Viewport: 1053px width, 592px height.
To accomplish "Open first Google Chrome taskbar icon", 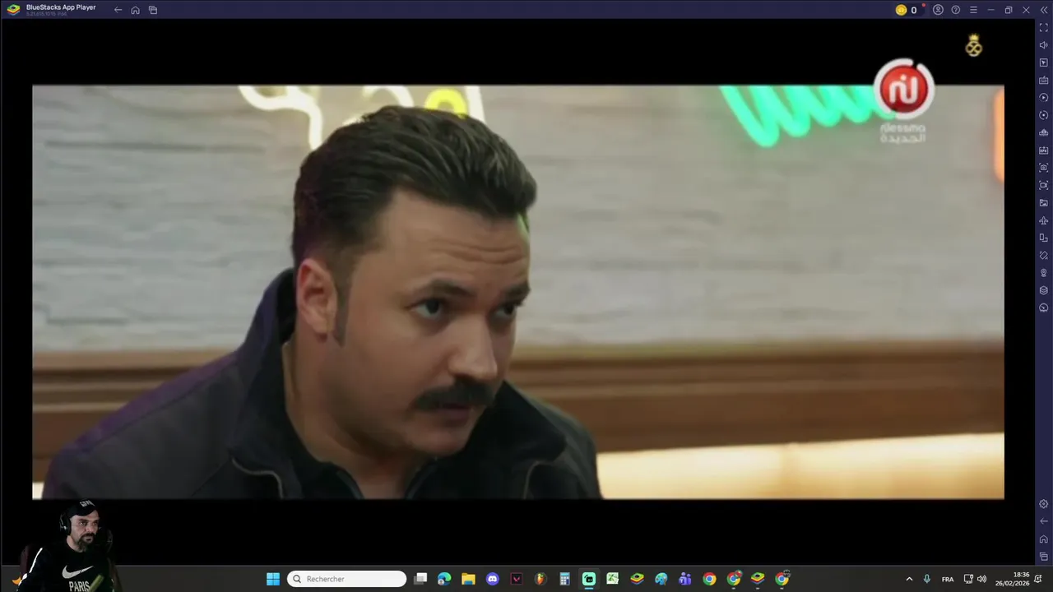I will pyautogui.click(x=709, y=579).
